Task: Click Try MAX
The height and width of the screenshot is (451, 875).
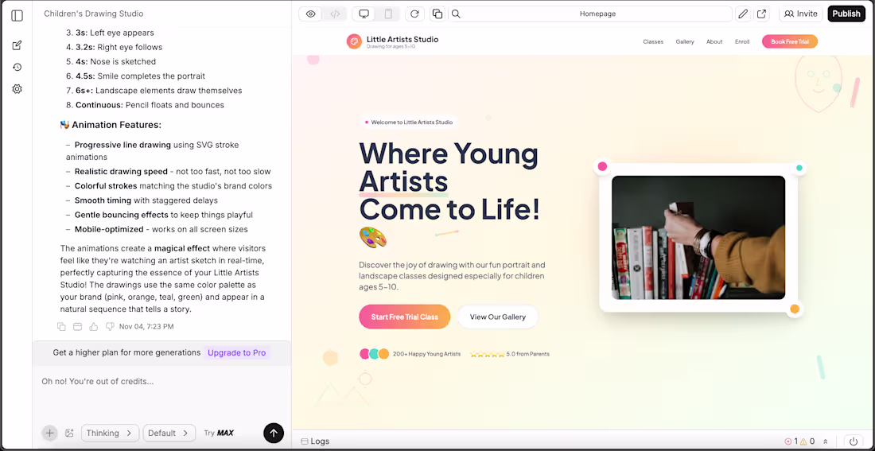Action: point(219,434)
